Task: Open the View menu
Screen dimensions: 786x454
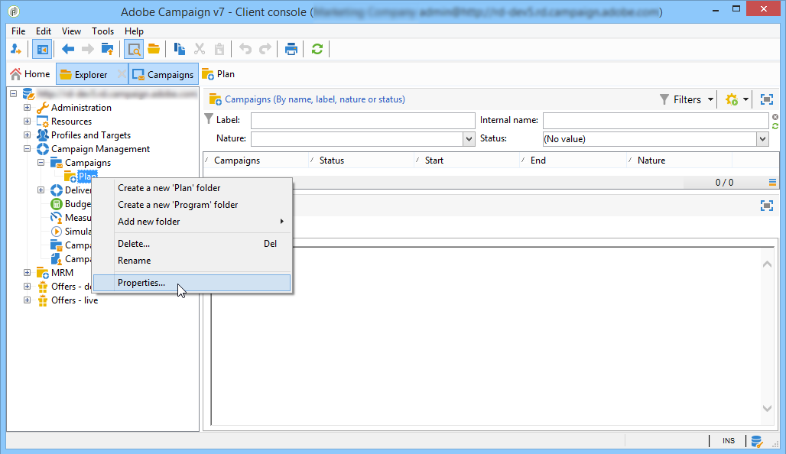Action: [x=71, y=31]
